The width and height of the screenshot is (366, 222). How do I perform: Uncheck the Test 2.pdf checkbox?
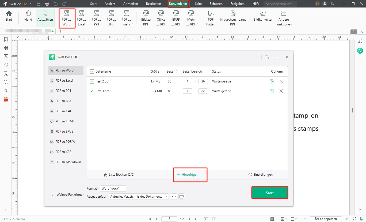pyautogui.click(x=92, y=81)
